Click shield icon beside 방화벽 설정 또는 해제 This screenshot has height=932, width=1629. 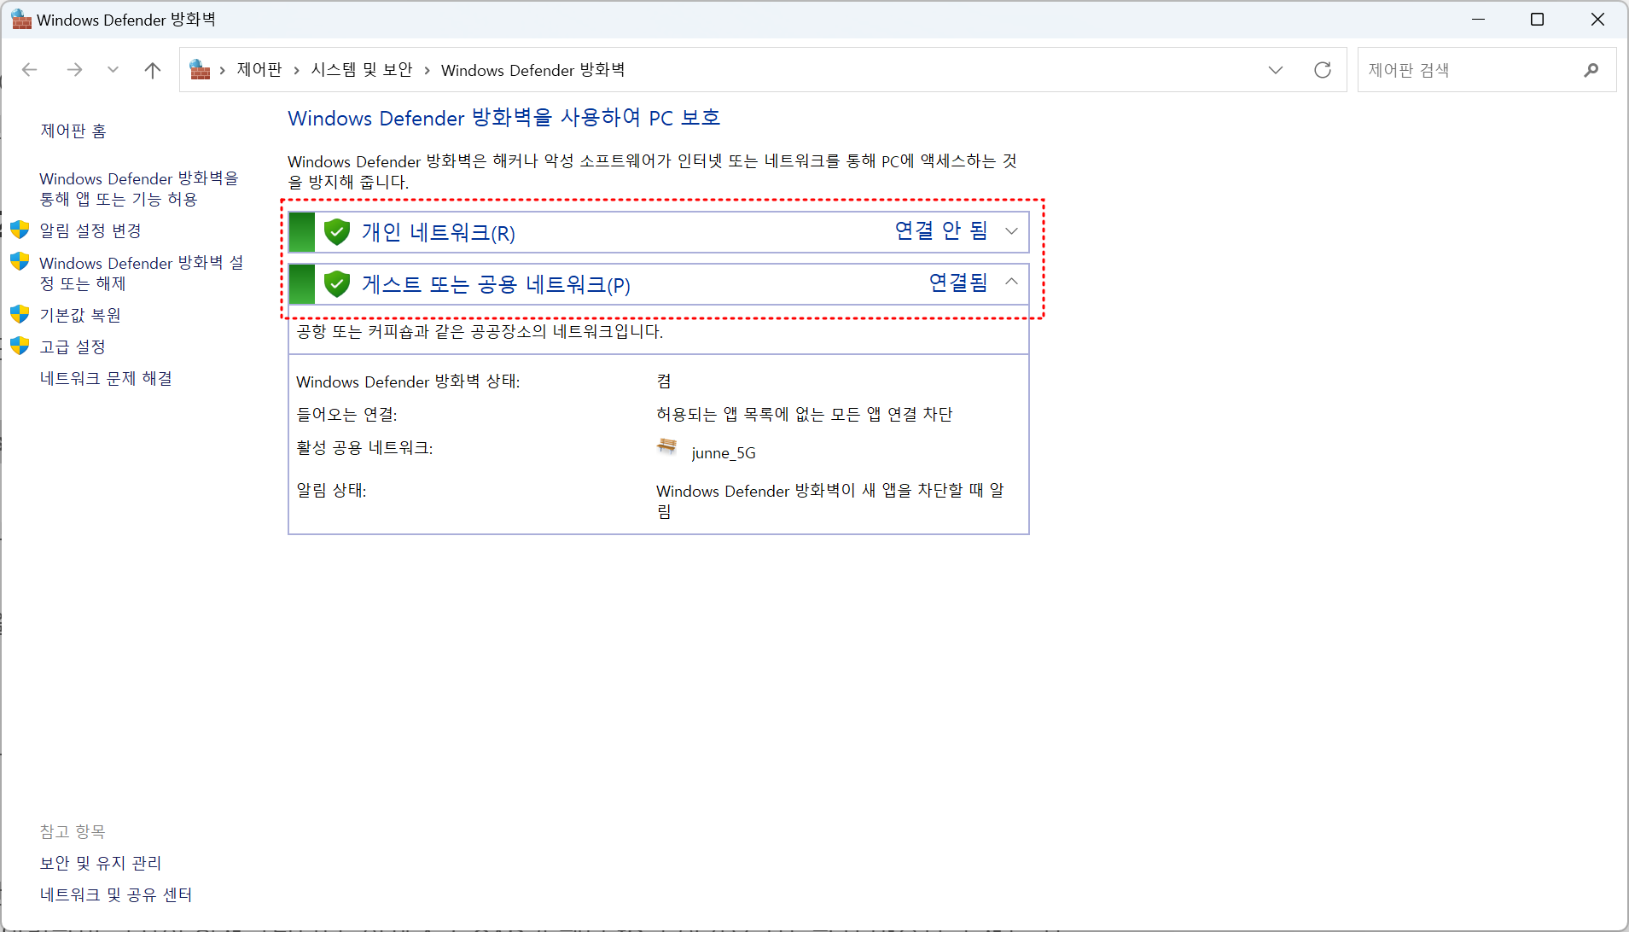[x=20, y=261]
